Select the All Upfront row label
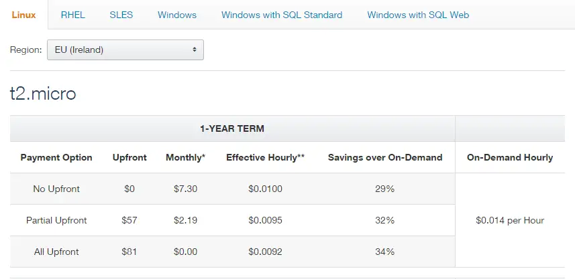The image size is (575, 279). [x=56, y=252]
